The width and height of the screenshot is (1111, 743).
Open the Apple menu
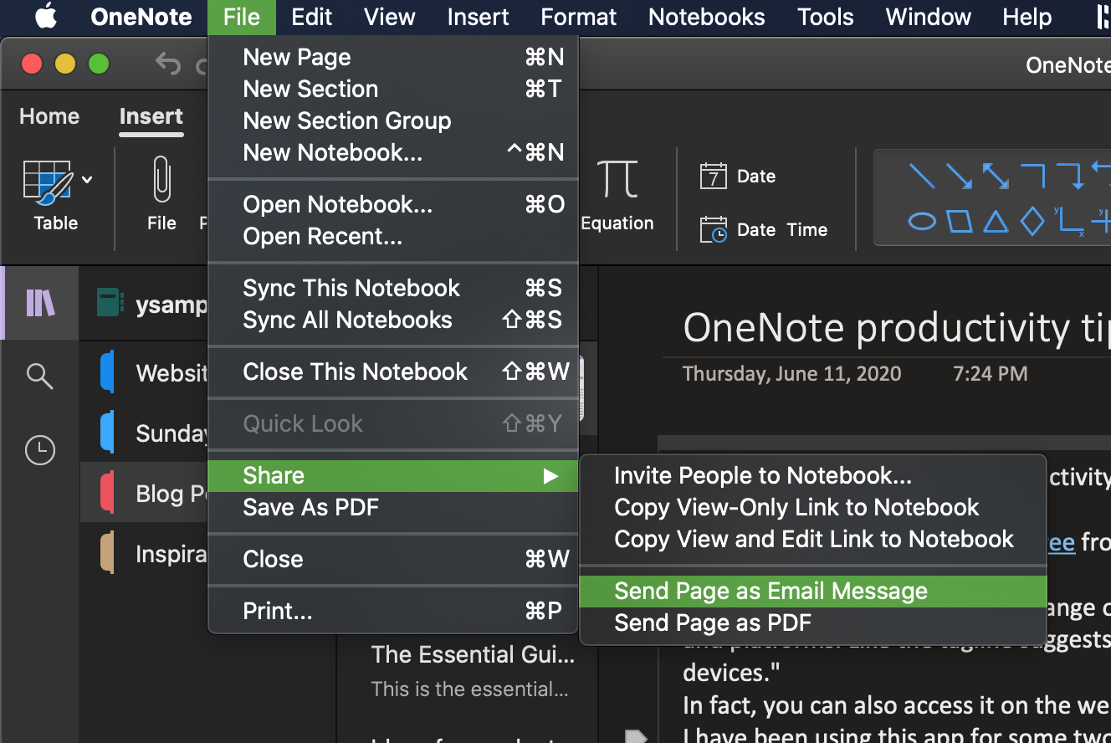[45, 17]
